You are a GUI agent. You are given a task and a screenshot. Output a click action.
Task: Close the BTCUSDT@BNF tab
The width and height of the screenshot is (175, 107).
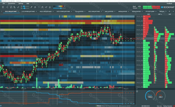[x=156, y=11]
